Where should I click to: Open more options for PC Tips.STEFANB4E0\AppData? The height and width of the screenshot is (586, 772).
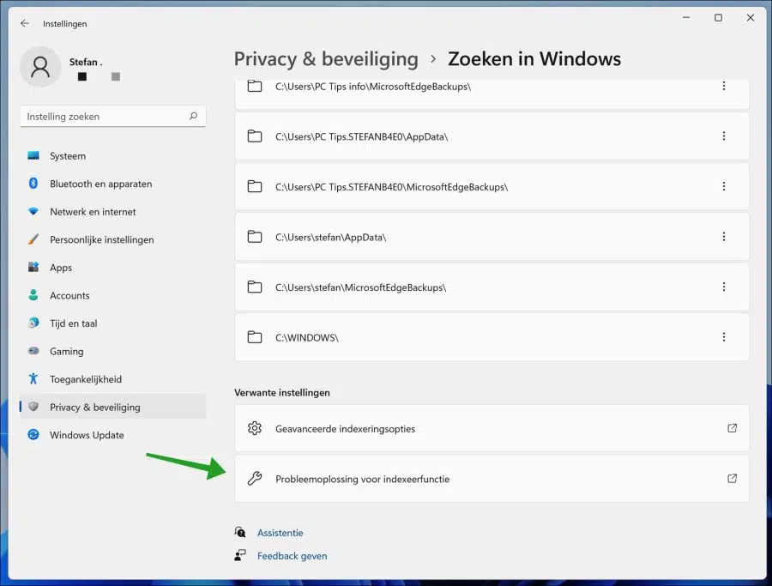tap(724, 136)
